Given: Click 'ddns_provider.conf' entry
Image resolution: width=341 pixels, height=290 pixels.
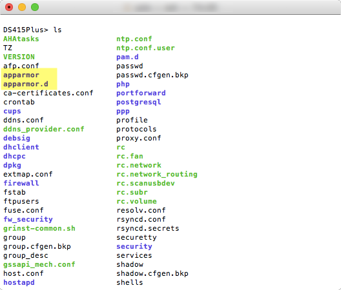Looking at the screenshot, I should [x=44, y=129].
